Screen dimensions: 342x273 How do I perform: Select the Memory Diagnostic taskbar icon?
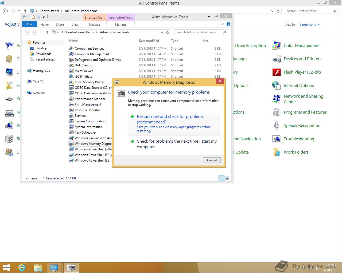click(x=71, y=268)
